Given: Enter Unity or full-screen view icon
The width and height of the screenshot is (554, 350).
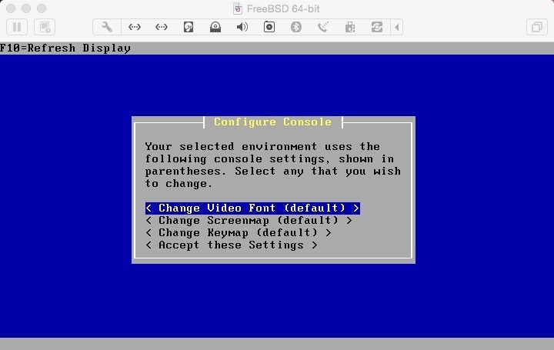Looking at the screenshot, I should pos(537,27).
